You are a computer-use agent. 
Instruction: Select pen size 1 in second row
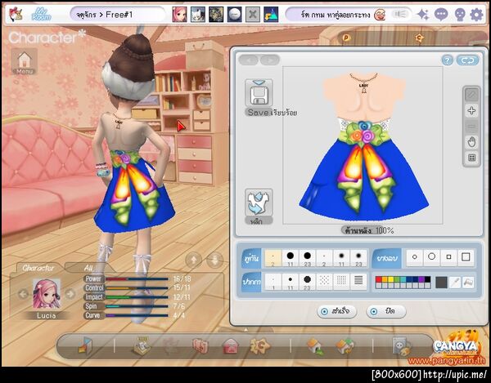coord(273,282)
